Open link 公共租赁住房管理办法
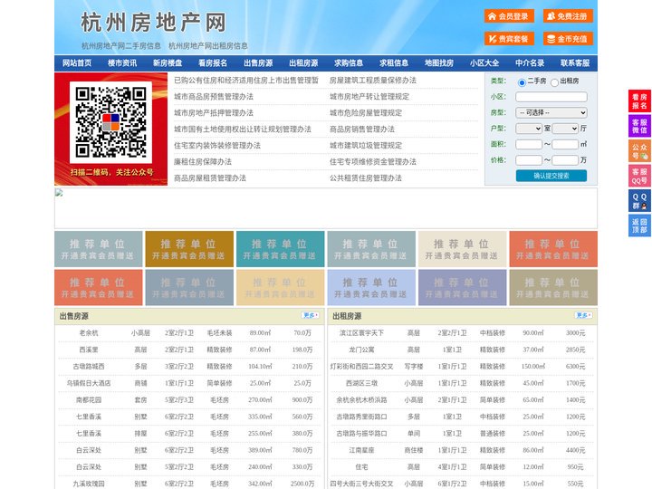652x489 pixels. 366,178
